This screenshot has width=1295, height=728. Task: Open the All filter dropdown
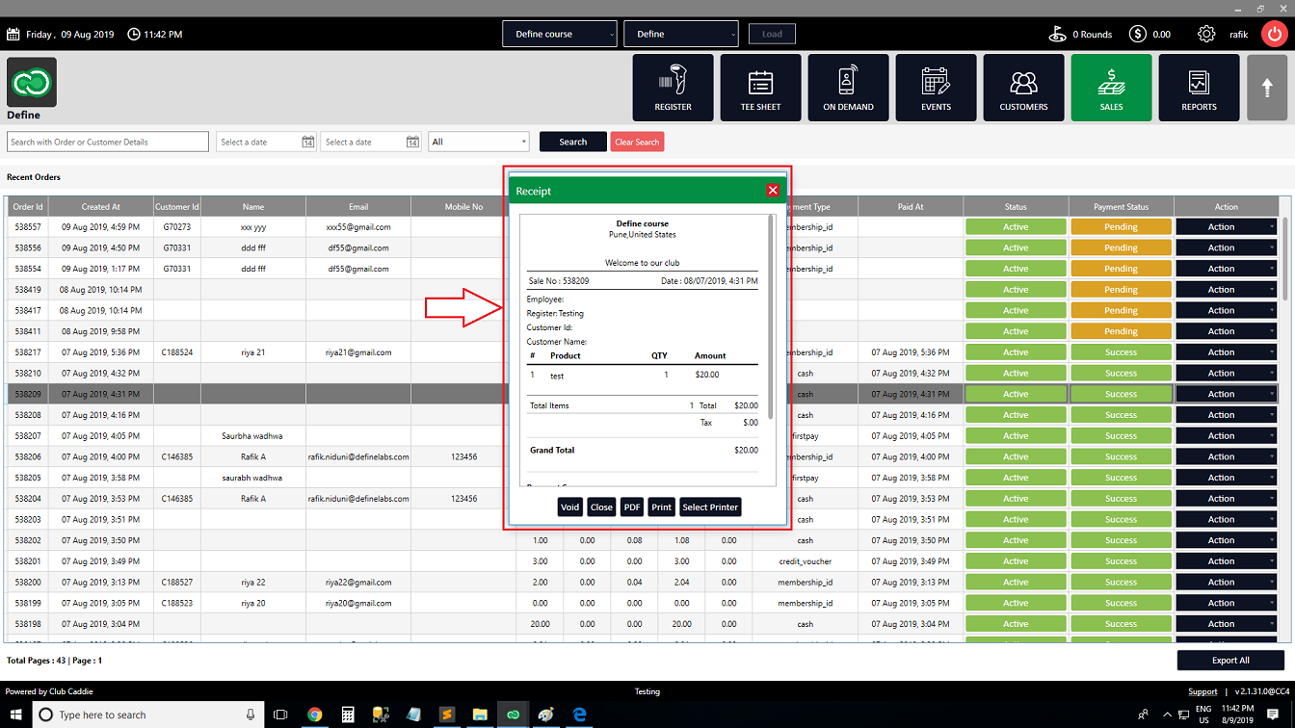point(479,142)
